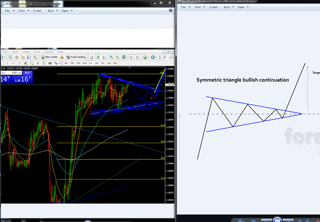Switch chart to bar chart mode
The height and width of the screenshot is (222, 320).
(92, 57)
